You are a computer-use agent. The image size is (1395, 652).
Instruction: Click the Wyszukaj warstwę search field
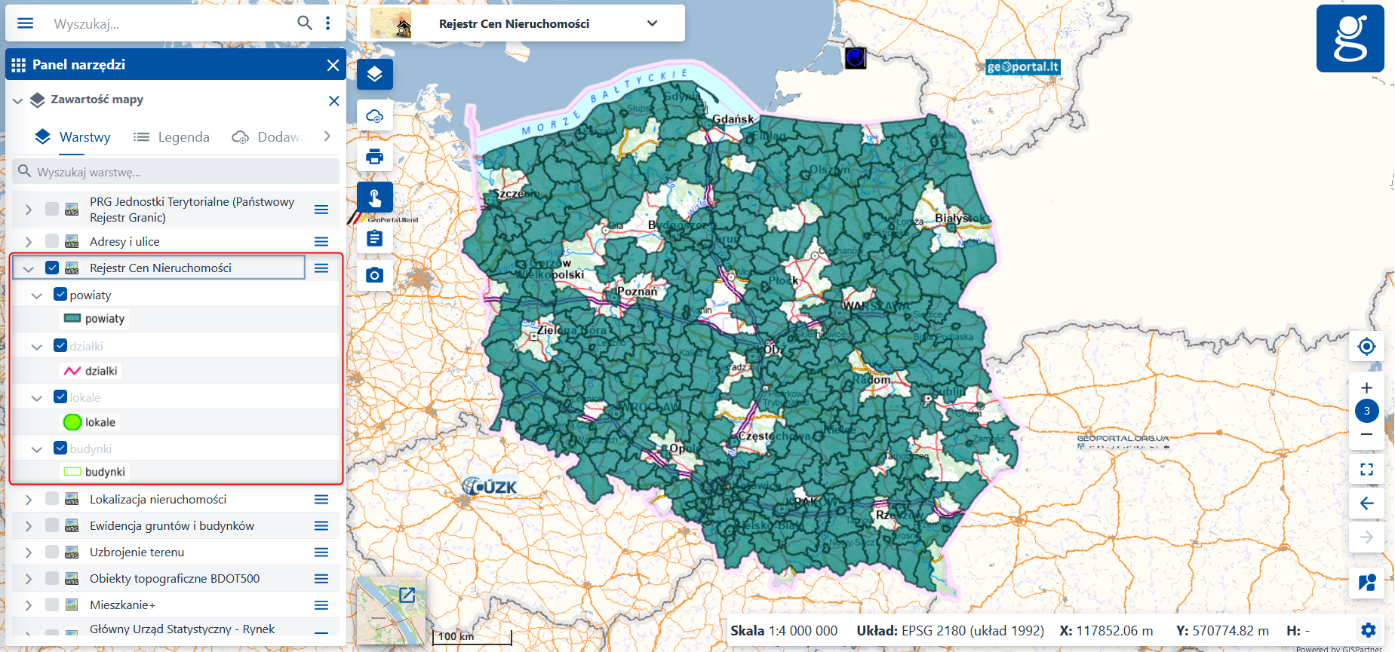[181, 172]
